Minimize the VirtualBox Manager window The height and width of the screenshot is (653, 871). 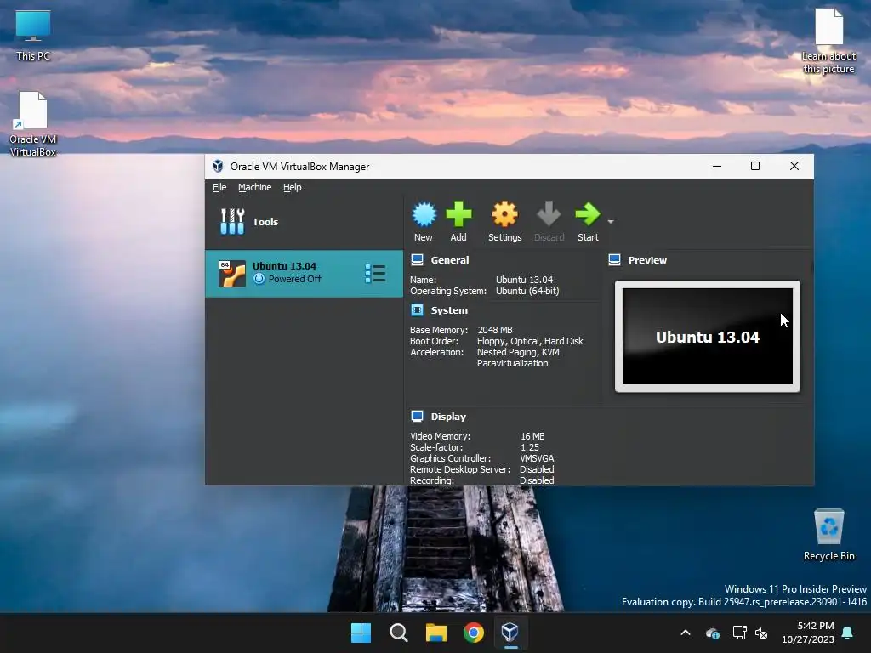(717, 166)
